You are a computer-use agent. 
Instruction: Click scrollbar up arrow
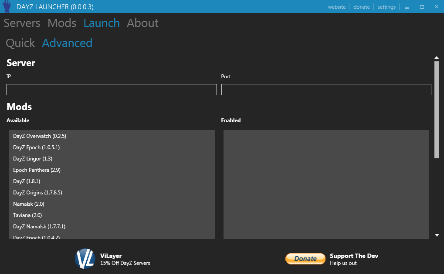tap(437, 58)
